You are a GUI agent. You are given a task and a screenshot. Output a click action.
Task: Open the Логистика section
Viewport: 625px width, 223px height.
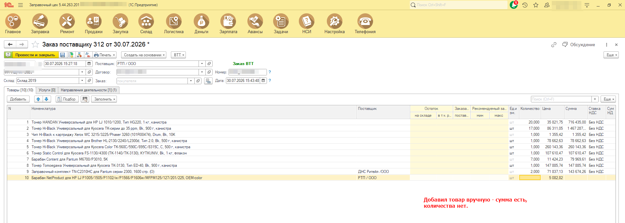tap(174, 24)
